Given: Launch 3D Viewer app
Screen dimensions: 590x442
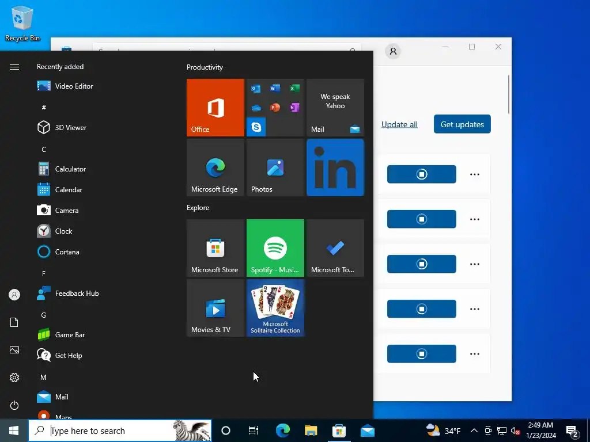Looking at the screenshot, I should [62, 127].
